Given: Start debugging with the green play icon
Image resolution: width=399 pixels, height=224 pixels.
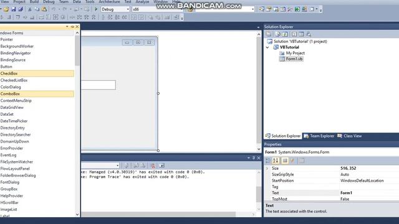Looking at the screenshot, I should [96, 9].
